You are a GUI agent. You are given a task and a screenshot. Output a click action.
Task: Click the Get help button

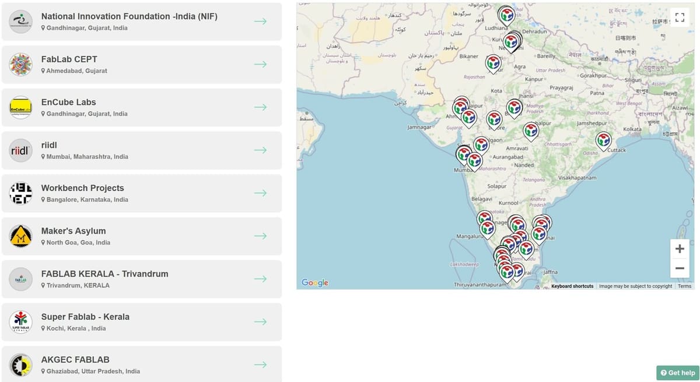coord(677,373)
